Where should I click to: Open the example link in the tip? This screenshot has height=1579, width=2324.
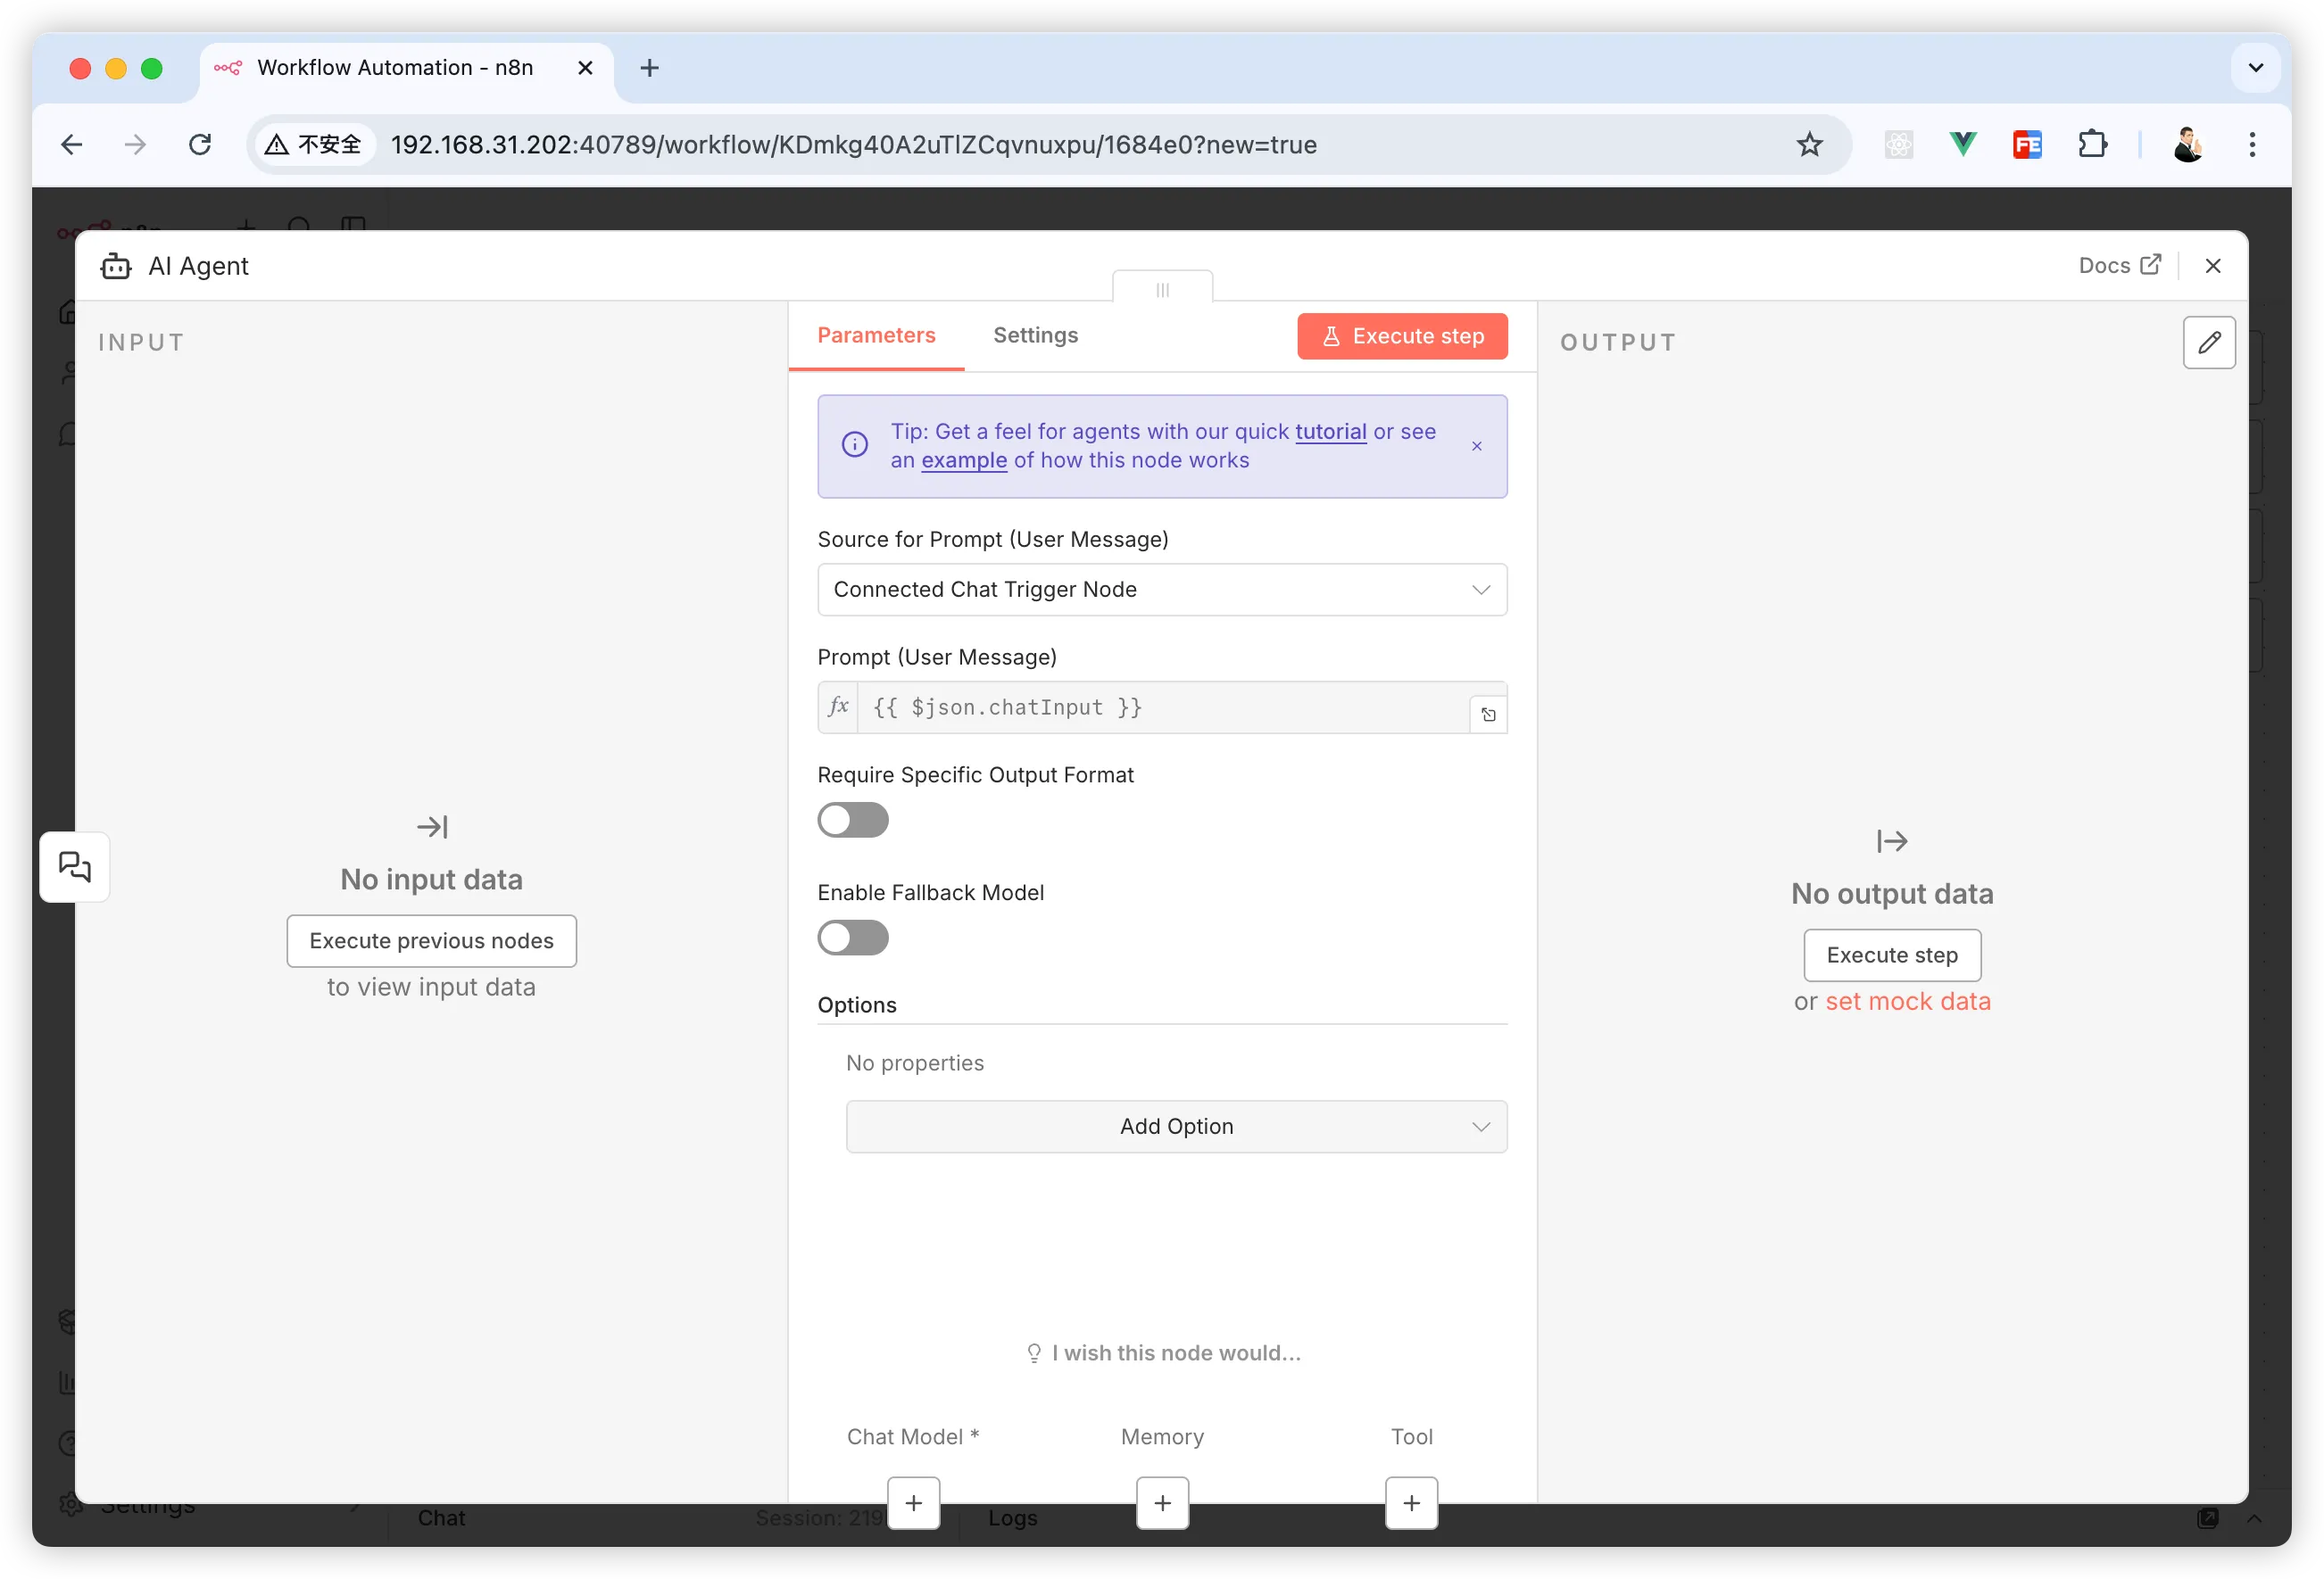[963, 460]
